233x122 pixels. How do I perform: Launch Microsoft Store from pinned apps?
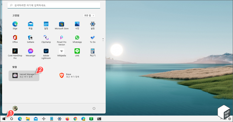pyautogui.click(x=62, y=25)
